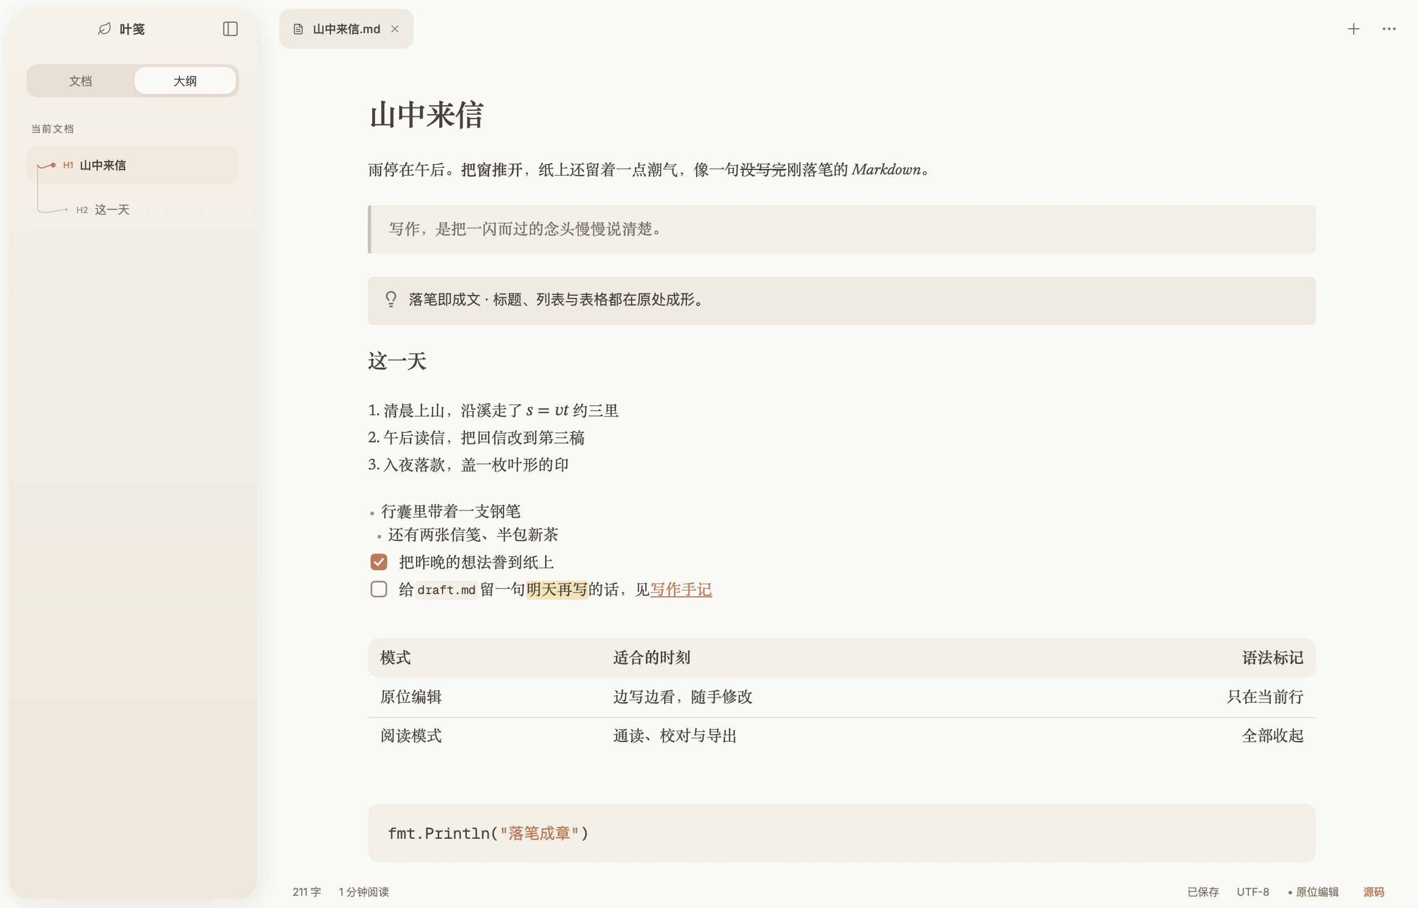Click table header 模式
The width and height of the screenshot is (1418, 908).
[395, 657]
